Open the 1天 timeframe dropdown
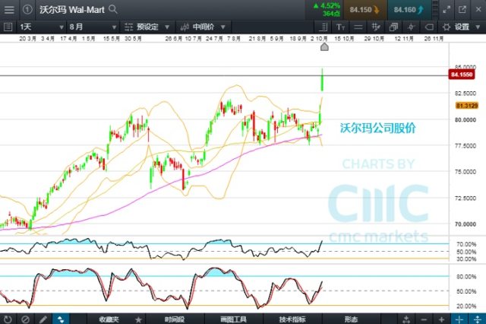The height and width of the screenshot is (324, 486). 35,27
